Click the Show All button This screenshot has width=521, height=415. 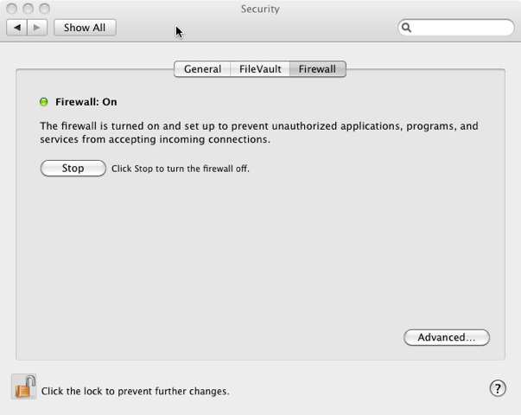tap(85, 28)
